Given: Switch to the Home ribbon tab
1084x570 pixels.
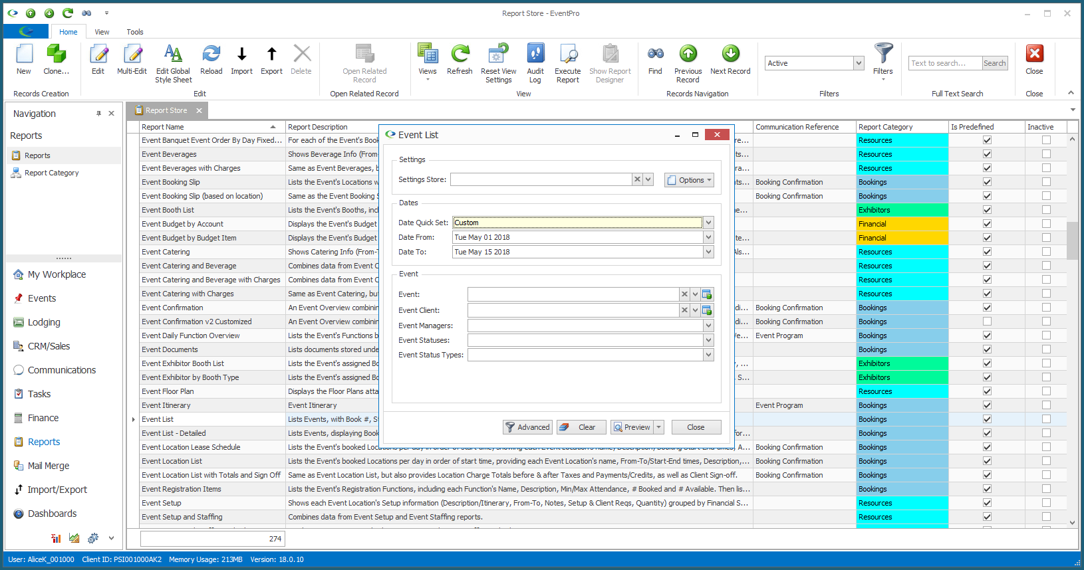Looking at the screenshot, I should (x=68, y=32).
